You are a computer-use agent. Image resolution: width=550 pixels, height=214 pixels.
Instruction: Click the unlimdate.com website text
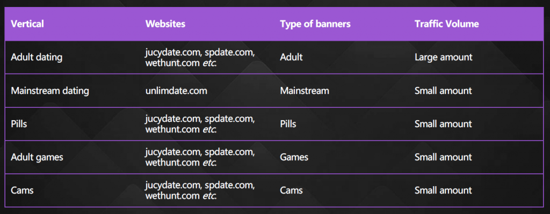(176, 91)
